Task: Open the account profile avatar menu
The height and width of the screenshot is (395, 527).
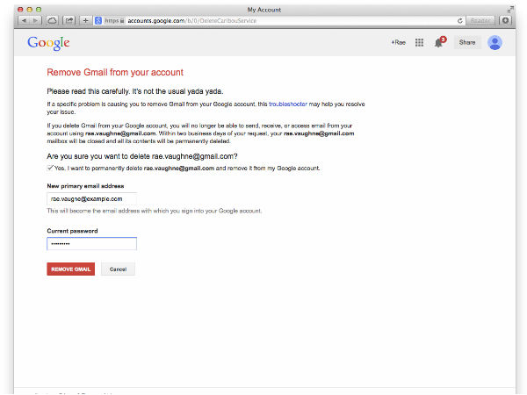Action: click(x=495, y=42)
